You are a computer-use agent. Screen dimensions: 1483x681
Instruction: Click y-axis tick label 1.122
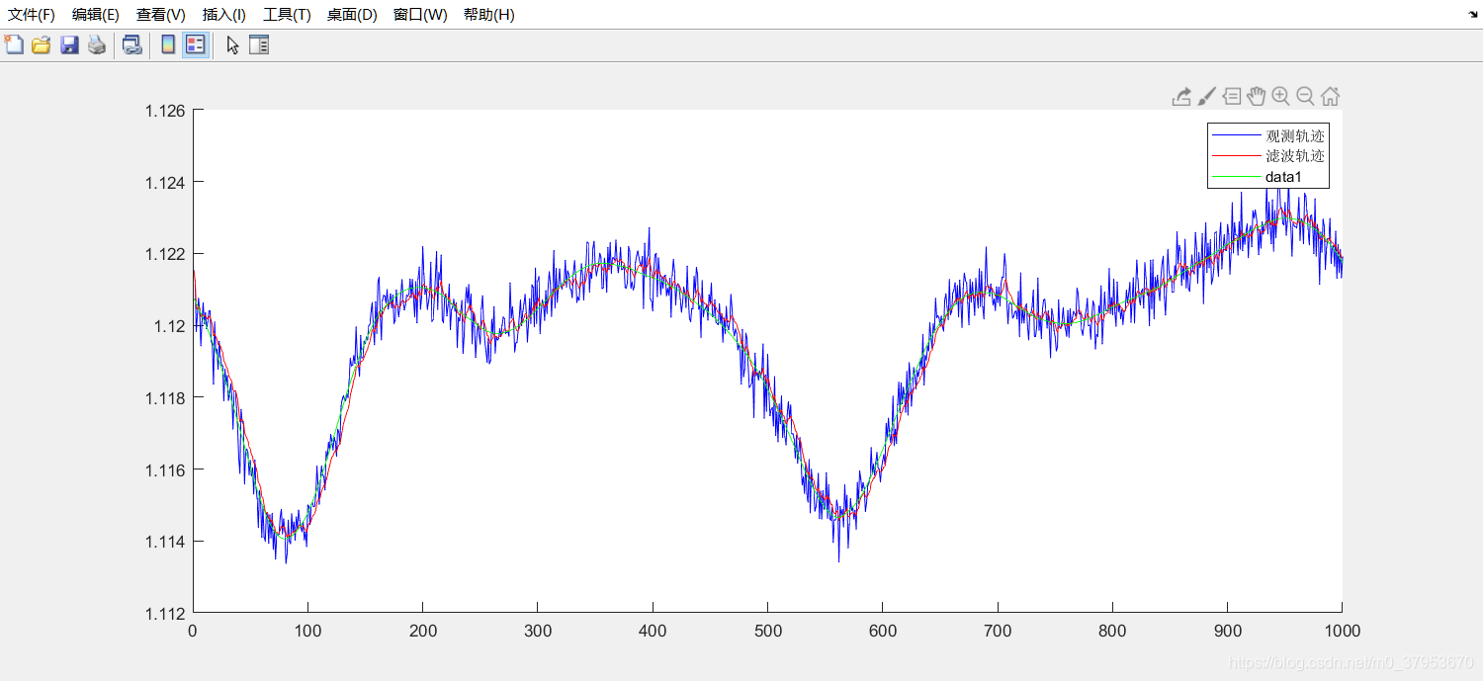165,254
